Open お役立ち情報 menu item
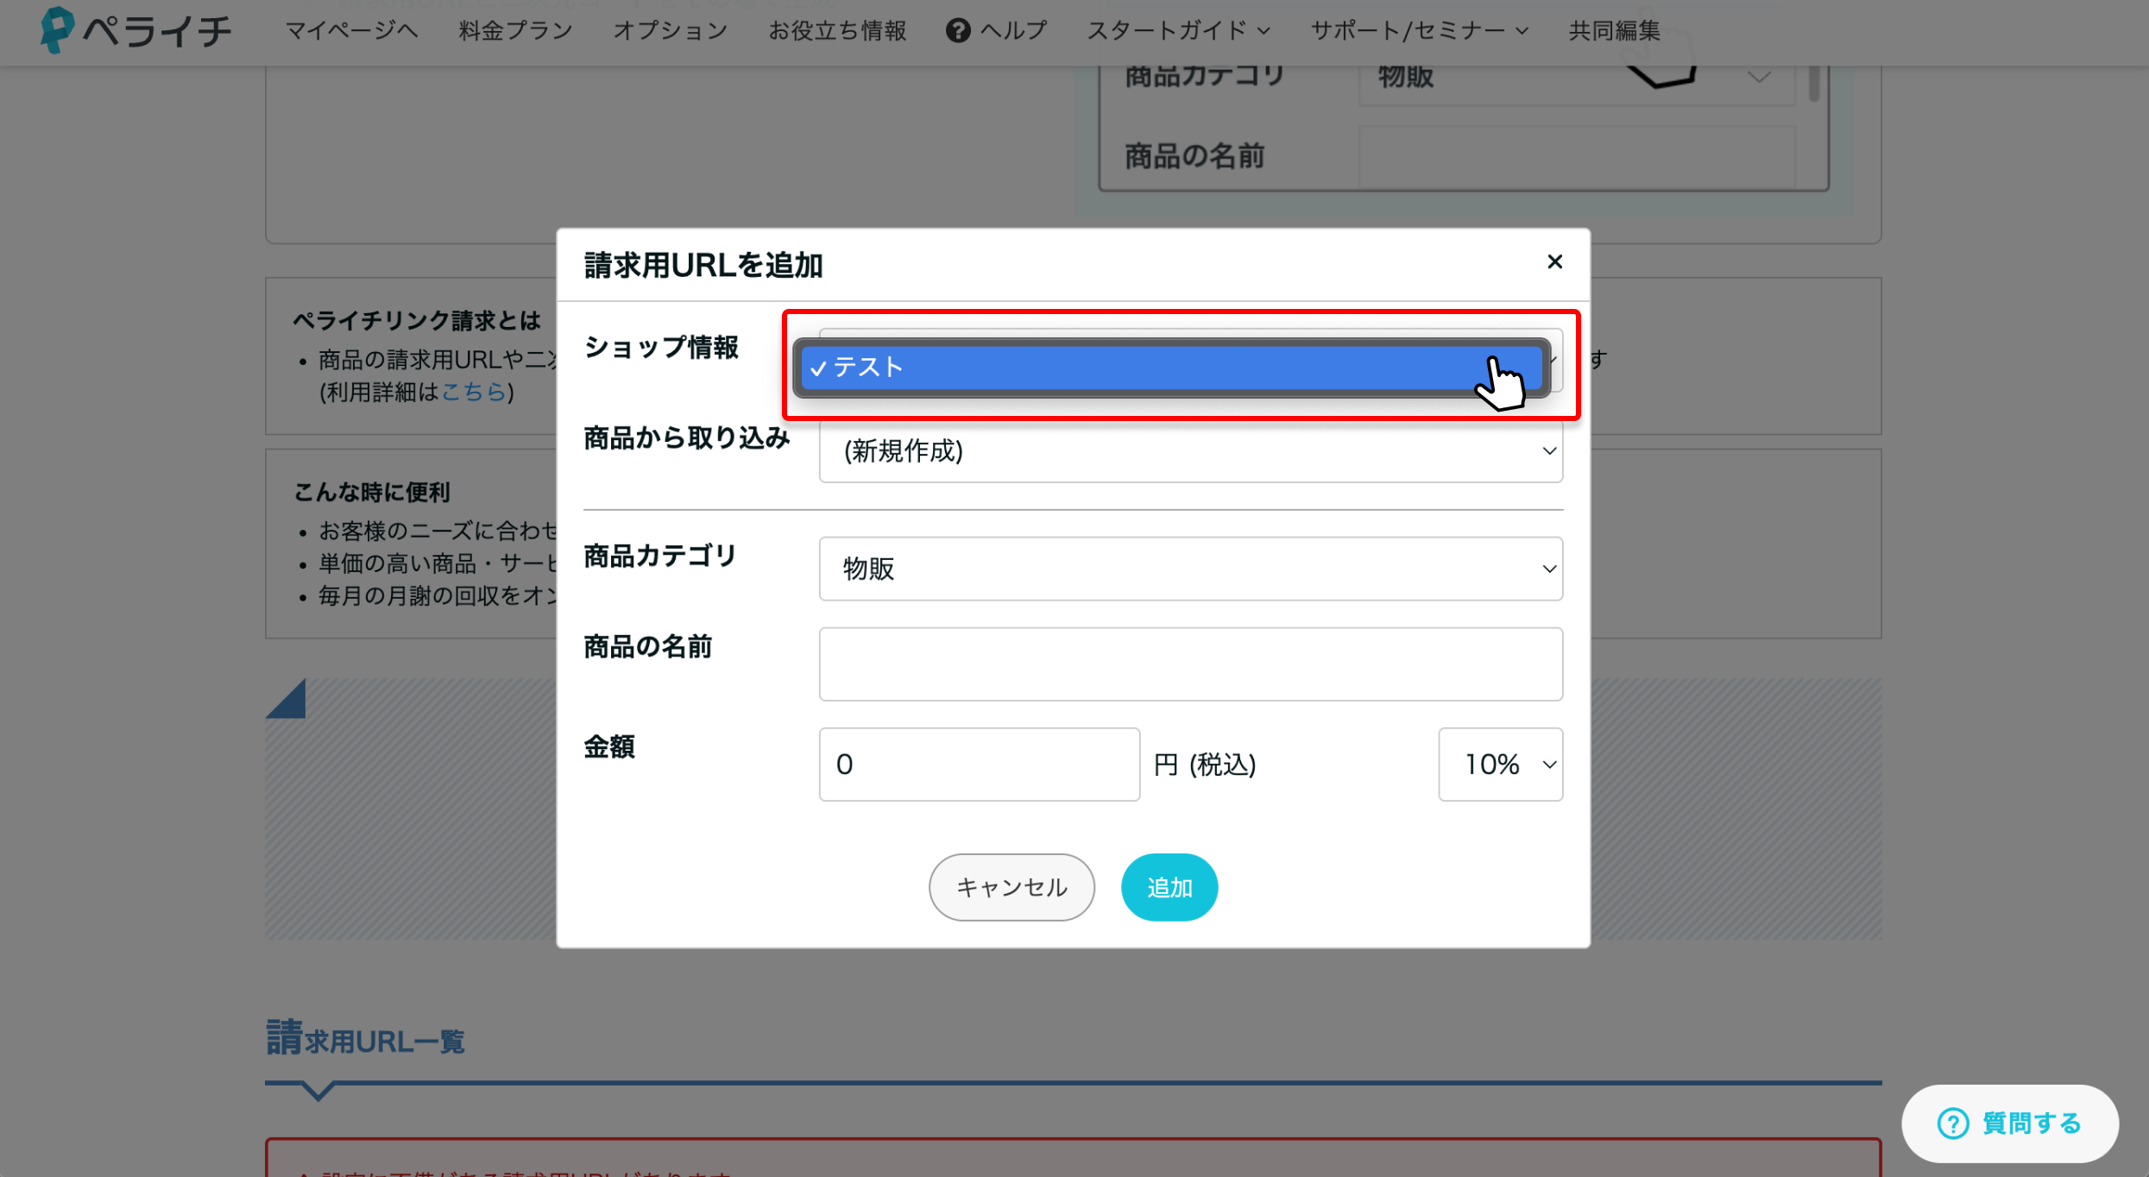Screen dimensions: 2149x1177 point(837,31)
